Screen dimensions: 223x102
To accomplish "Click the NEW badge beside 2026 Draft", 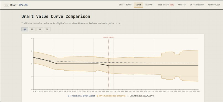I will tap(172, 5).
